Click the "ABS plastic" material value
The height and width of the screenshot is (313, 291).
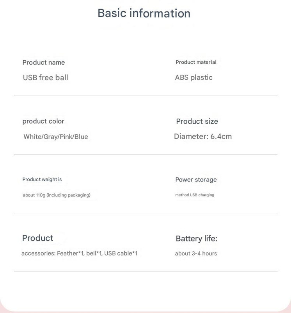click(193, 77)
